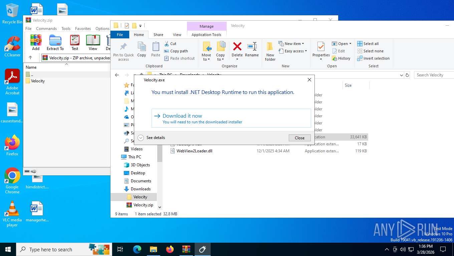The width and height of the screenshot is (454, 256).
Task: Open Google Chrome desktop icon
Action: coord(12,180)
